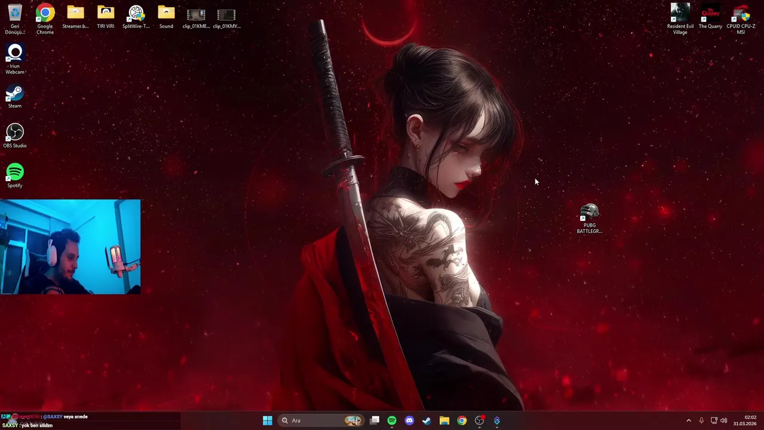Select the Google Chrome desktop shortcut
This screenshot has height=430, width=764.
45,19
